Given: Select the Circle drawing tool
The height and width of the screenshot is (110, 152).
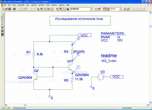Looking at the screenshot, I should tap(2, 21).
